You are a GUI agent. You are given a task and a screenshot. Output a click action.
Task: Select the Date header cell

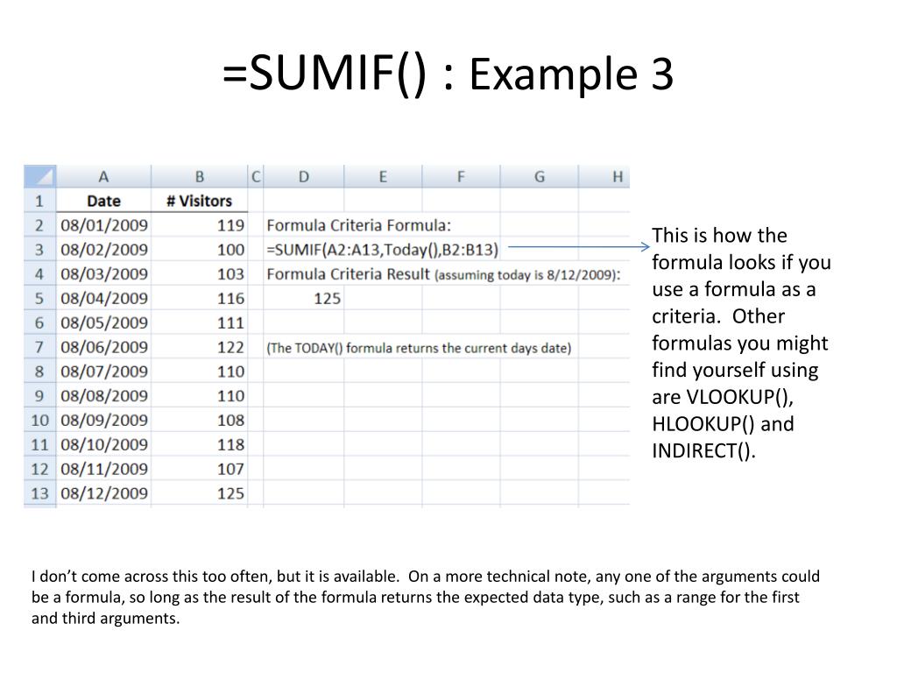104,200
